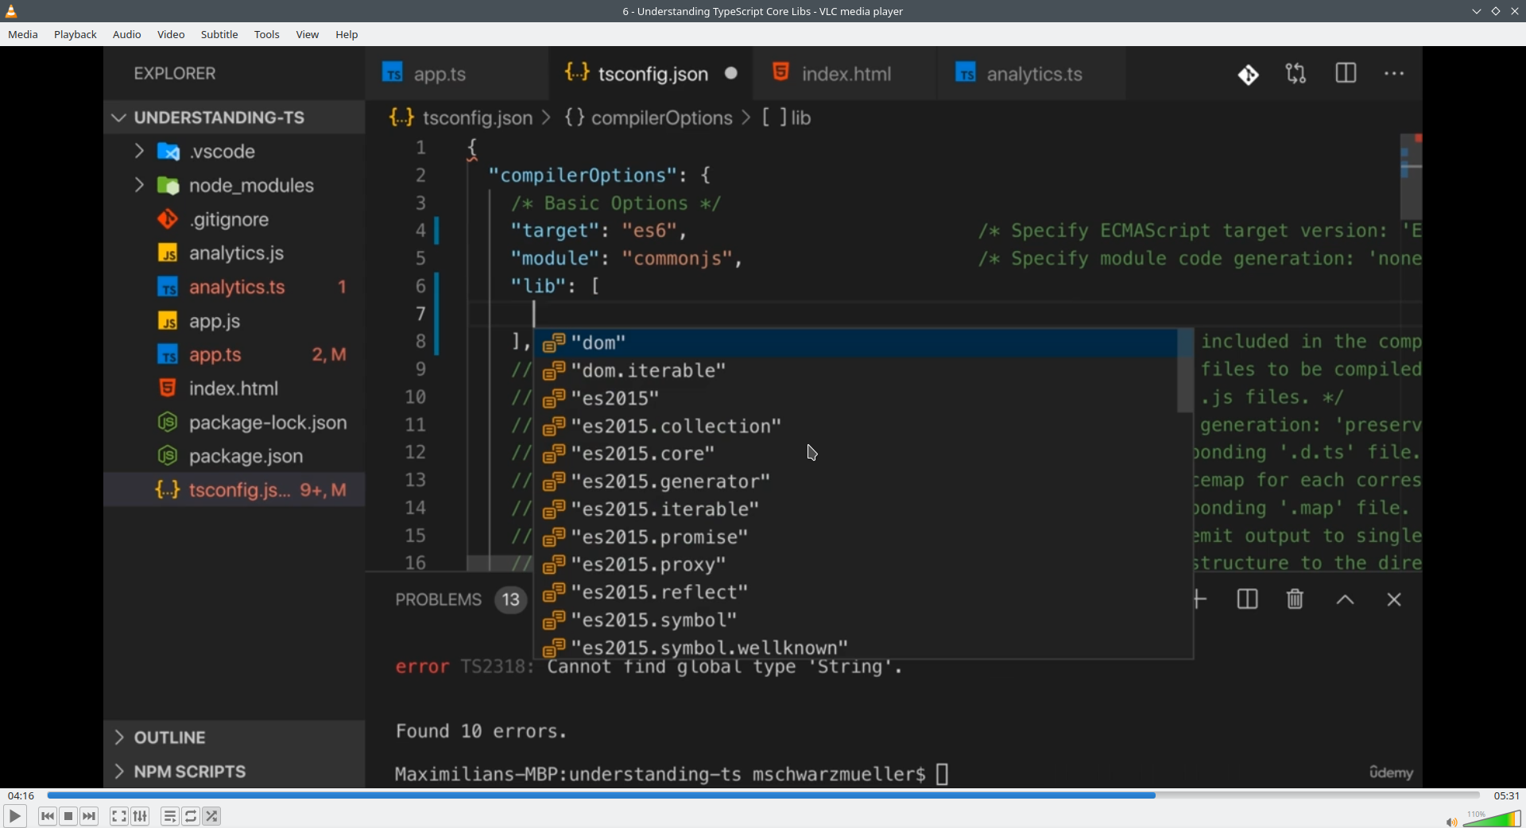Open analytics.js from the file tree
Image resolution: width=1526 pixels, height=828 pixels.
tap(234, 253)
